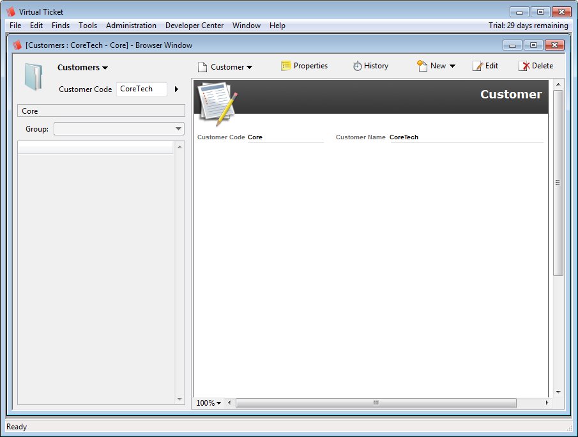Open History for this customer
Image resolution: width=578 pixels, height=437 pixels.
pyautogui.click(x=370, y=66)
